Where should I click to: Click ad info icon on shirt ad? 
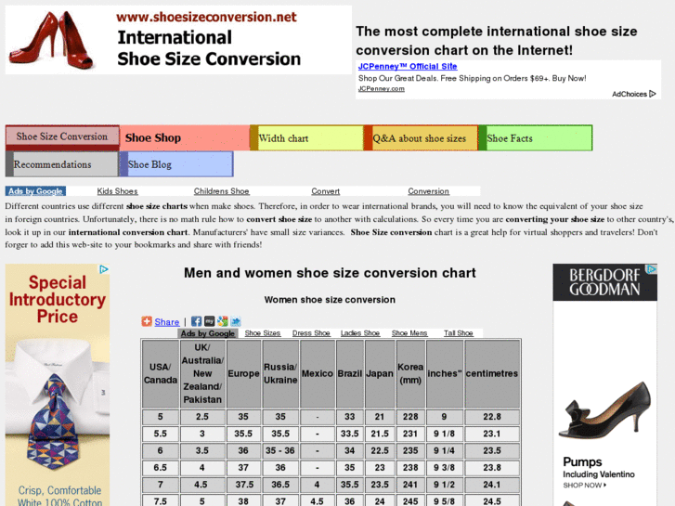pos(104,269)
